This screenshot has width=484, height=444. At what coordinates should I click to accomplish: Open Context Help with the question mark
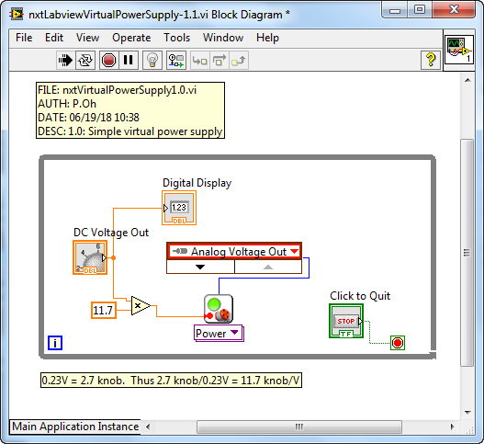(431, 60)
